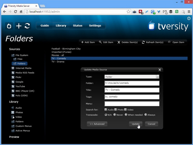Viewport: 193px width, 145px height.
Task: Select the Football - Birmingham City folder row
Action: 119,49
